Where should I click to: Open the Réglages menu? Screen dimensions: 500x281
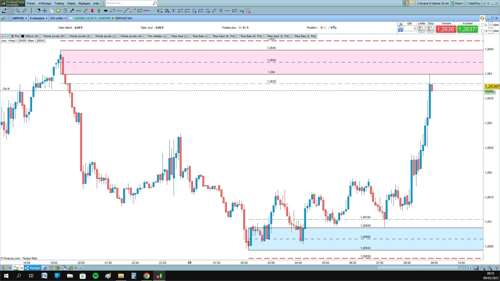[84, 3]
